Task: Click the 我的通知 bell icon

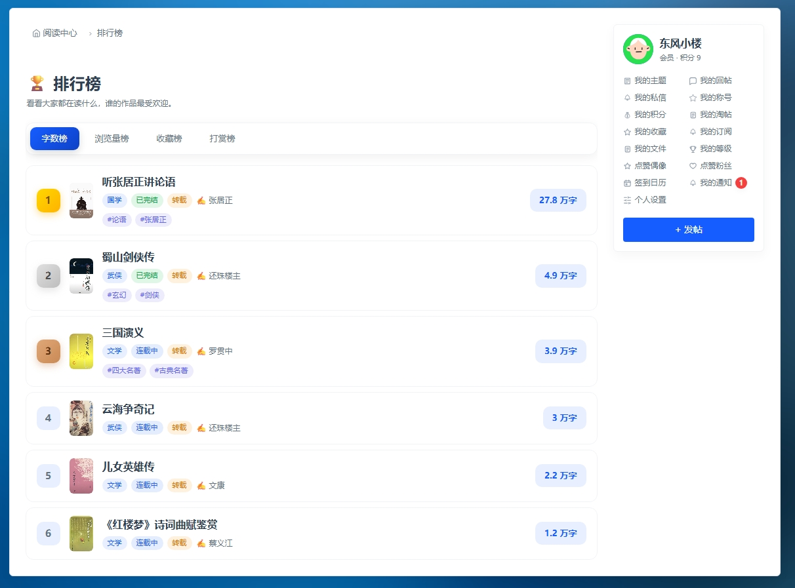Action: pos(693,183)
